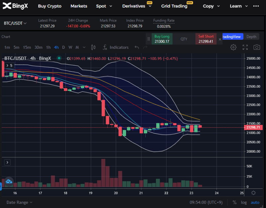Click the Chart panel heading
266x208 pixels.
coord(6,36)
